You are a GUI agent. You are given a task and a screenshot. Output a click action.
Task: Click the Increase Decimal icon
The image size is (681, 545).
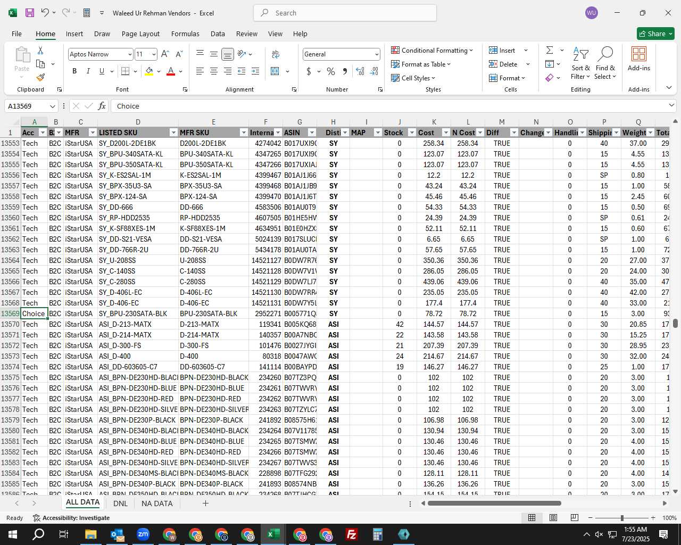(x=360, y=71)
